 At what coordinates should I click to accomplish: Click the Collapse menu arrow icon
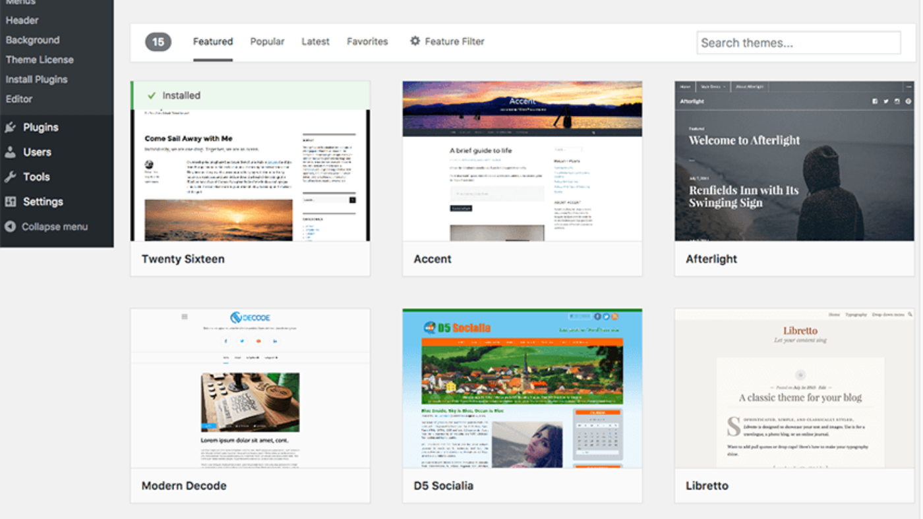pyautogui.click(x=10, y=227)
